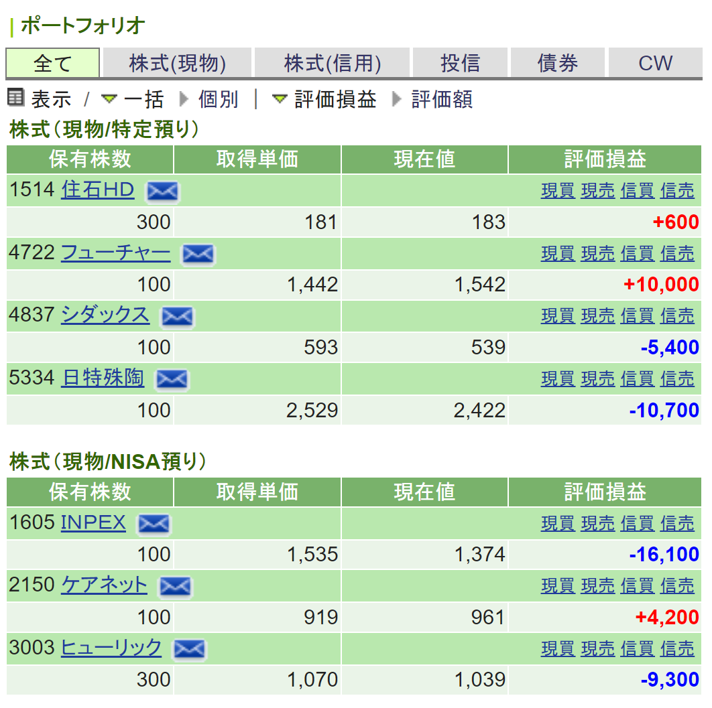Click the mail icon beside ヒューリック
712x708 pixels.
click(189, 649)
